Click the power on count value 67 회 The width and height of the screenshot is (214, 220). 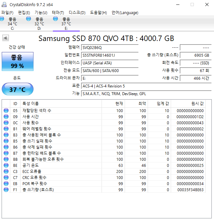pyautogui.click(x=196, y=70)
